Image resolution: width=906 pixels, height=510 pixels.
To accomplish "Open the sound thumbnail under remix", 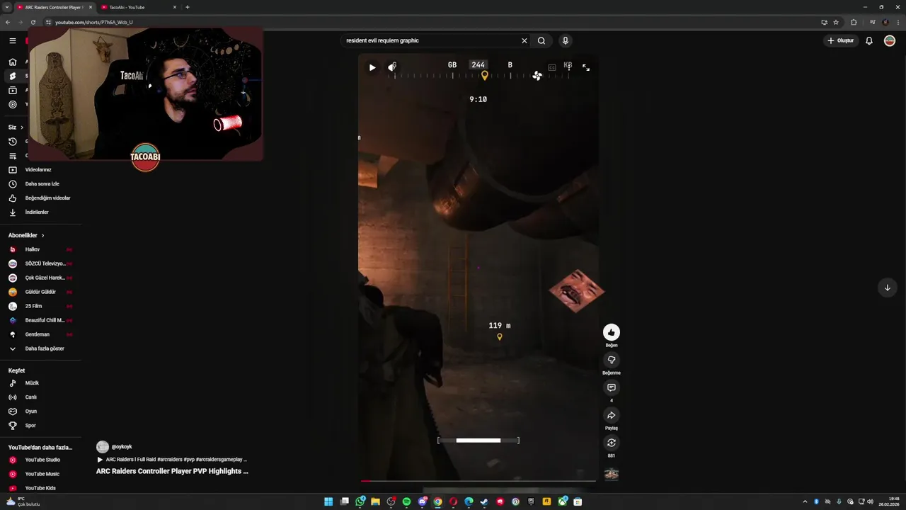I will pos(612,474).
